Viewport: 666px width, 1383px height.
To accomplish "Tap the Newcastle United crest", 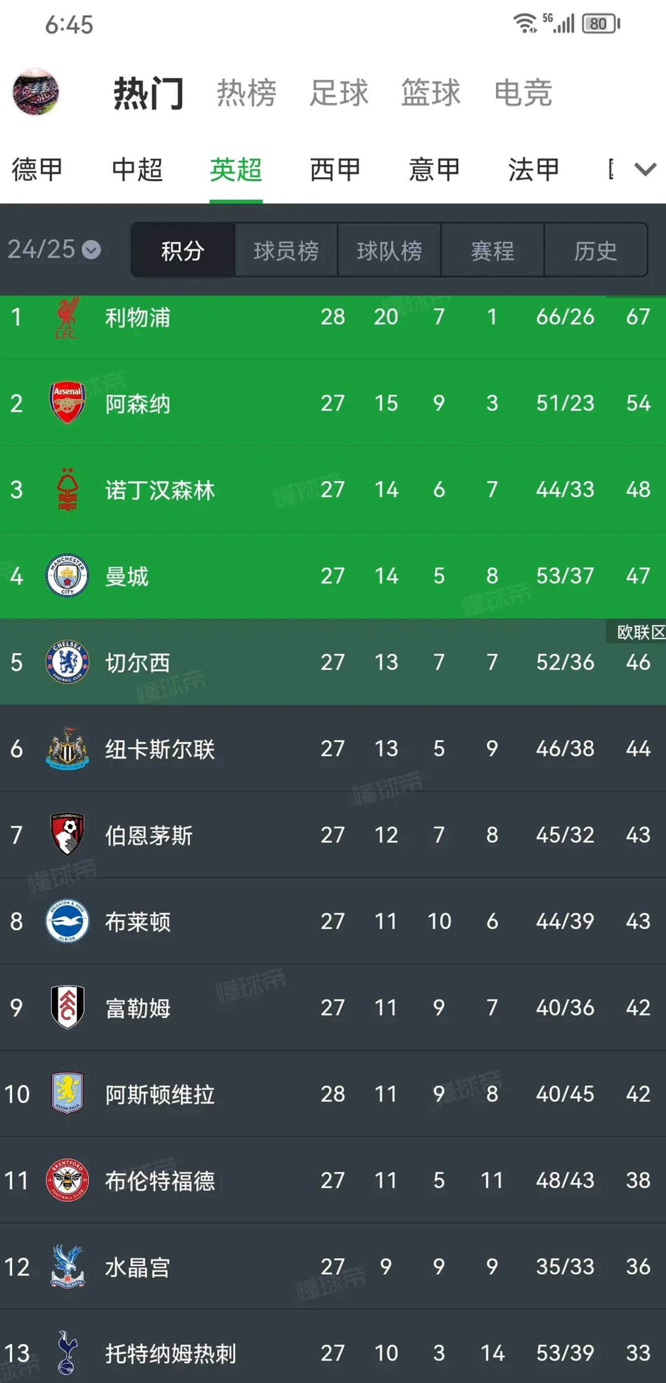I will pos(67,748).
